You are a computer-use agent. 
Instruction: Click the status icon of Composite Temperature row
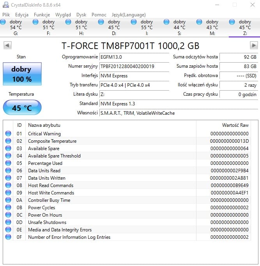(x=8, y=141)
